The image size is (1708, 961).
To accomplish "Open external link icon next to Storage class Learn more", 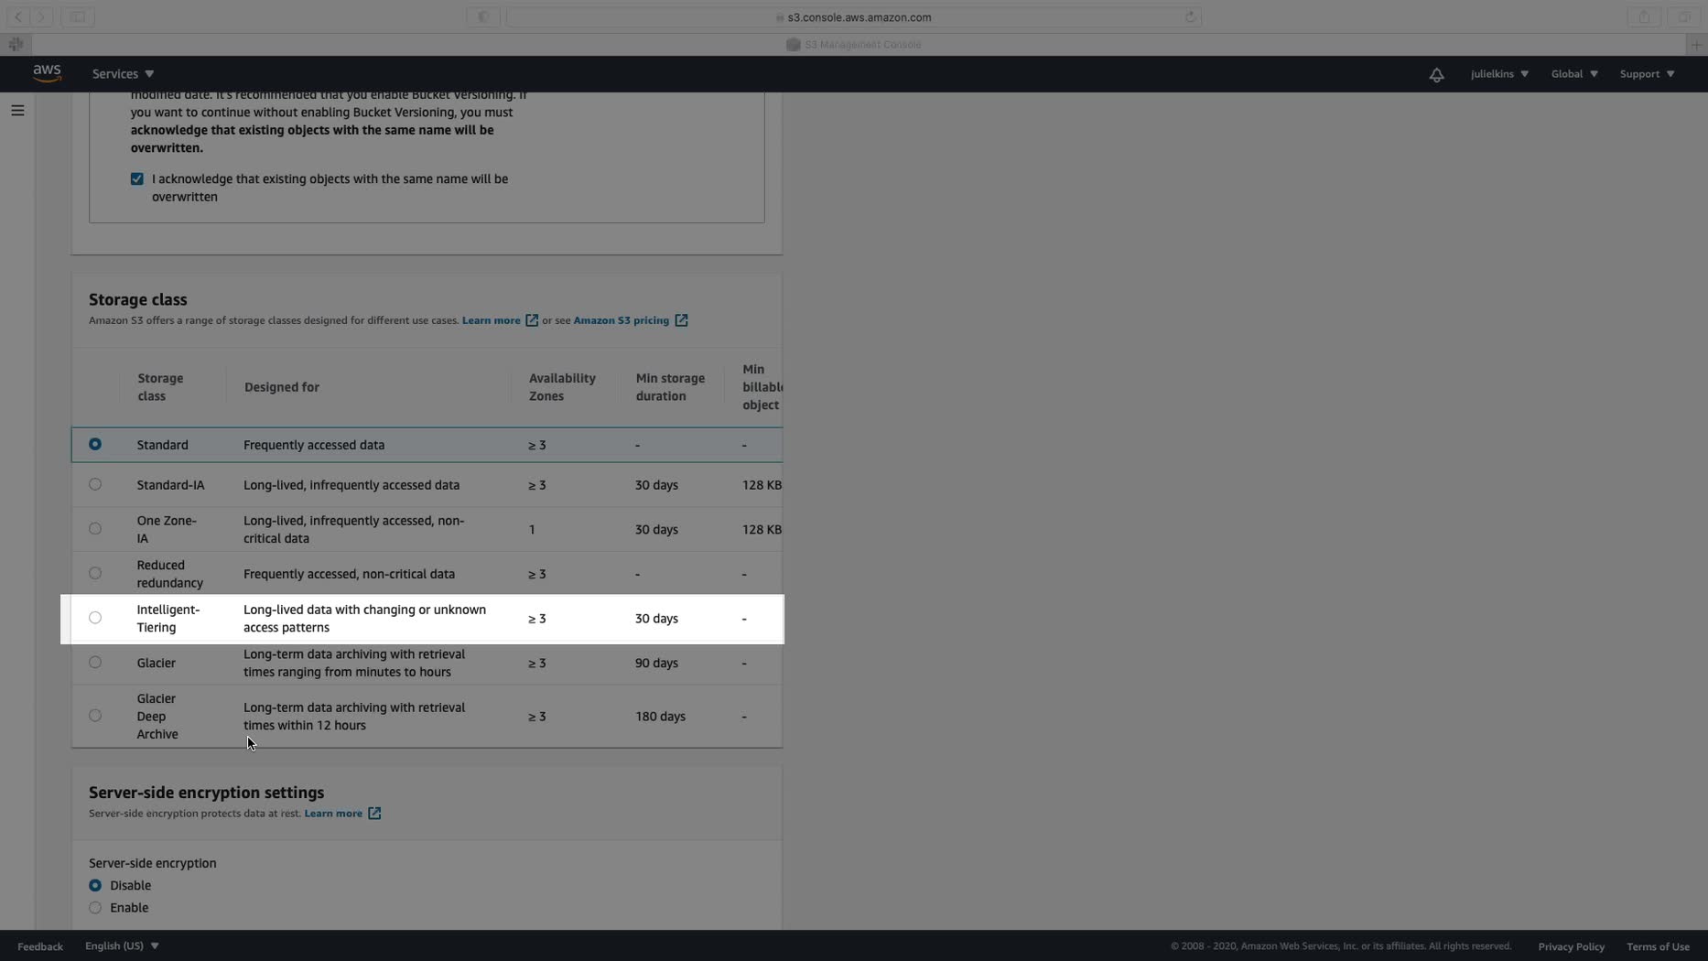I will (x=532, y=320).
